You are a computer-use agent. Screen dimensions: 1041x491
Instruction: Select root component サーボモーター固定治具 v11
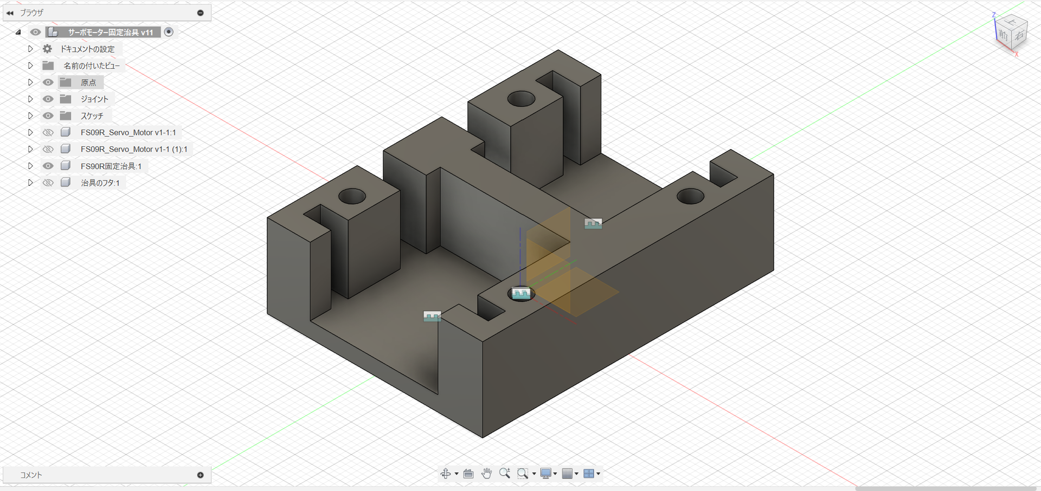(x=111, y=32)
